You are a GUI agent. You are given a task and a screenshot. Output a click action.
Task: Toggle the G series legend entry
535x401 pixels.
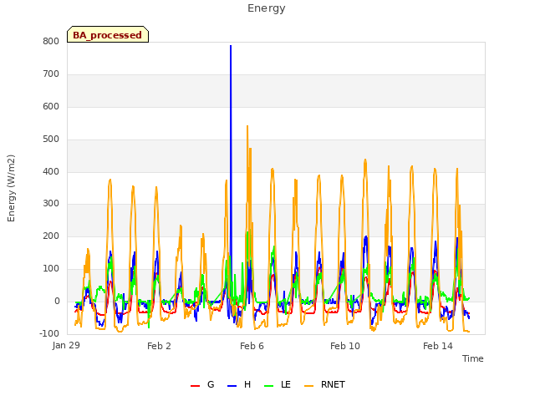click(x=202, y=385)
